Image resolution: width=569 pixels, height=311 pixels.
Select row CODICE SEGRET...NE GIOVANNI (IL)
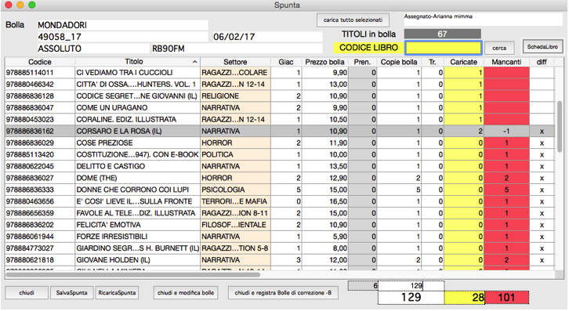(280, 96)
